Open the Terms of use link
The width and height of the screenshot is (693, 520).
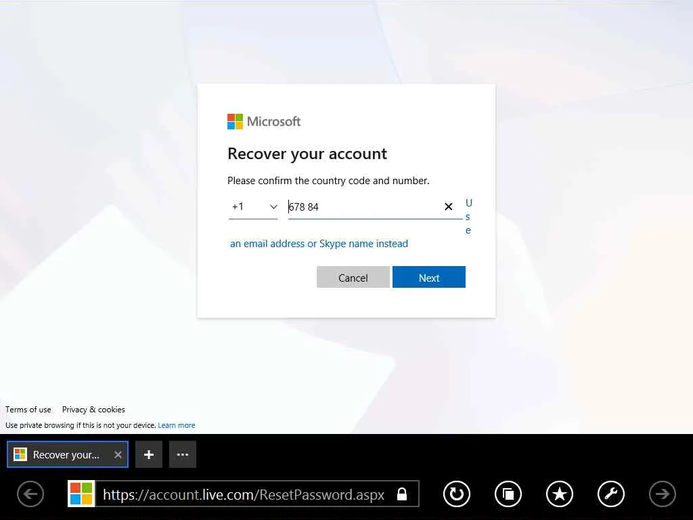click(x=28, y=410)
